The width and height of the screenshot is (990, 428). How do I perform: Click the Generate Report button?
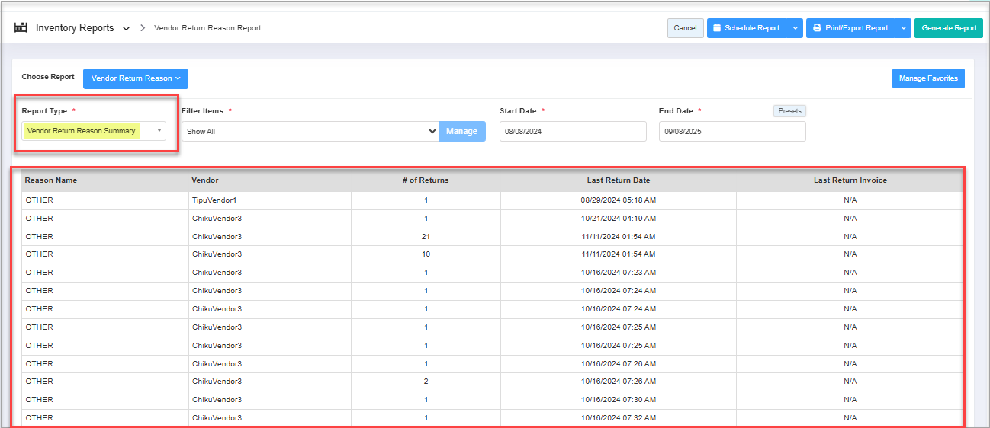coord(949,28)
